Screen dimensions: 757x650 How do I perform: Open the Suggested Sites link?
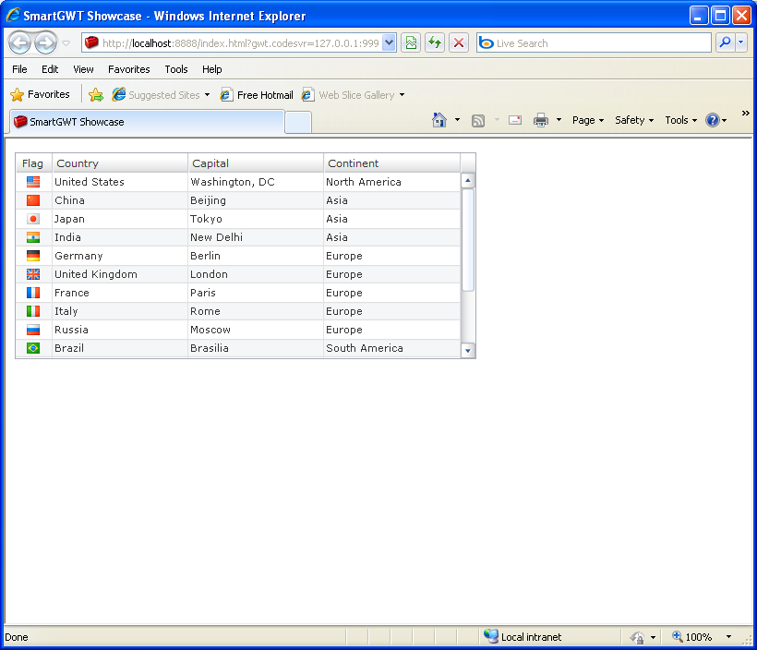(161, 95)
